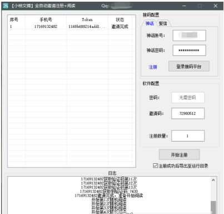The width and height of the screenshot is (224, 214).
Task: Click the log scrollbar thumb
Action: coord(213,207)
